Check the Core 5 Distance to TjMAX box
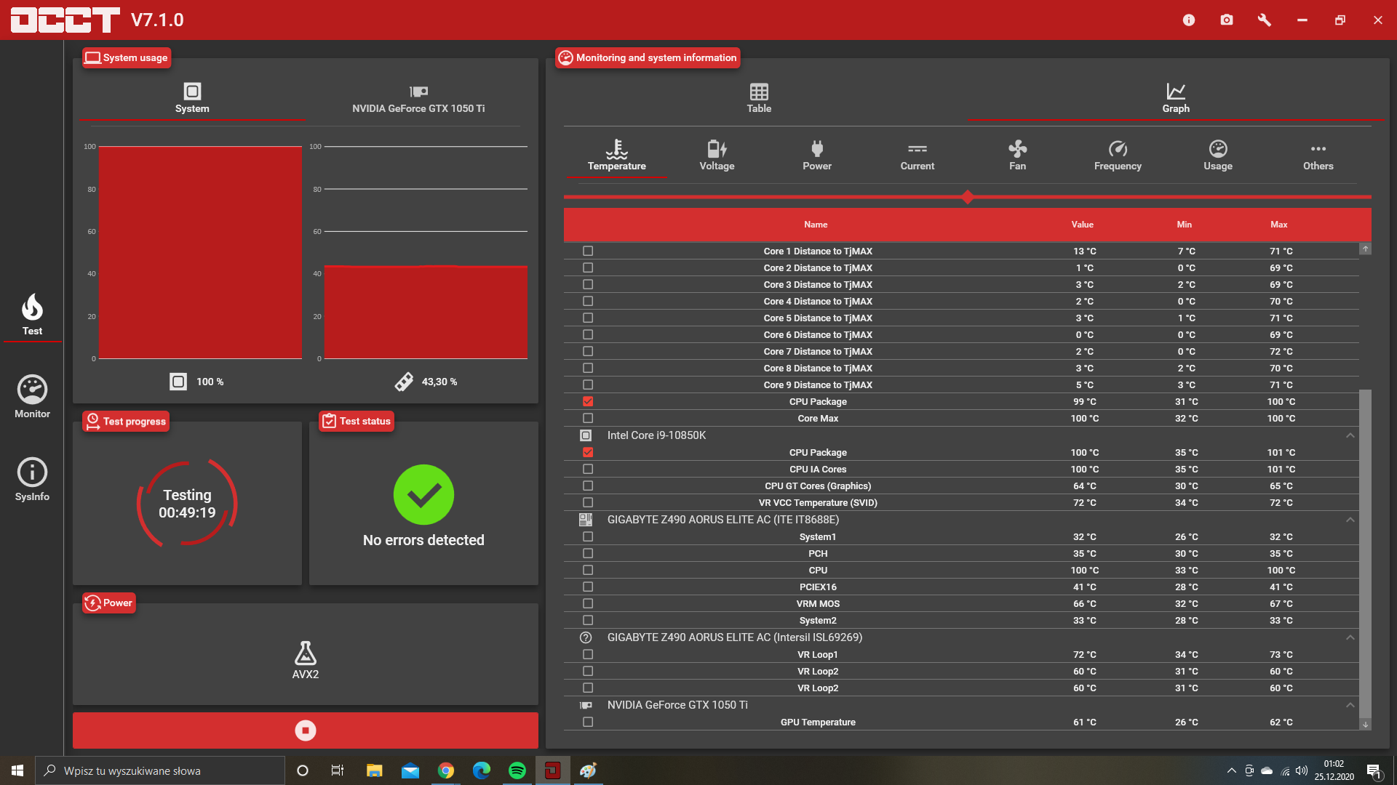The height and width of the screenshot is (785, 1397). pos(588,318)
